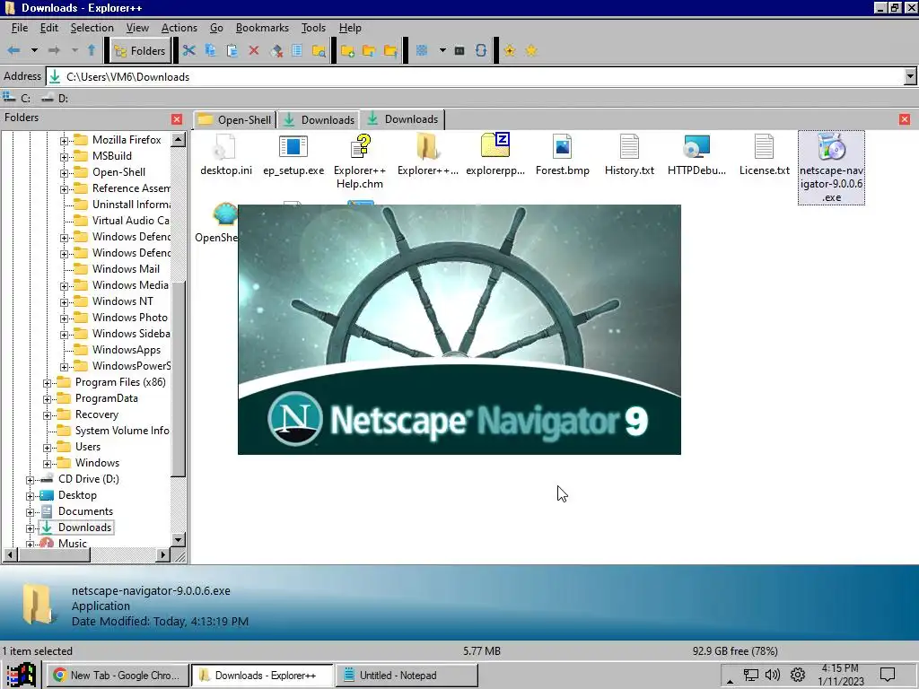This screenshot has height=689, width=919.
Task: Open the Help menu
Action: pyautogui.click(x=350, y=28)
